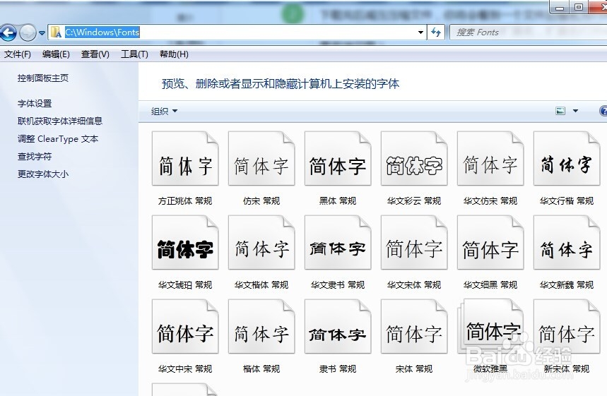Select the 微软雅黑 font family icon
The image size is (607, 396).
tap(490, 326)
